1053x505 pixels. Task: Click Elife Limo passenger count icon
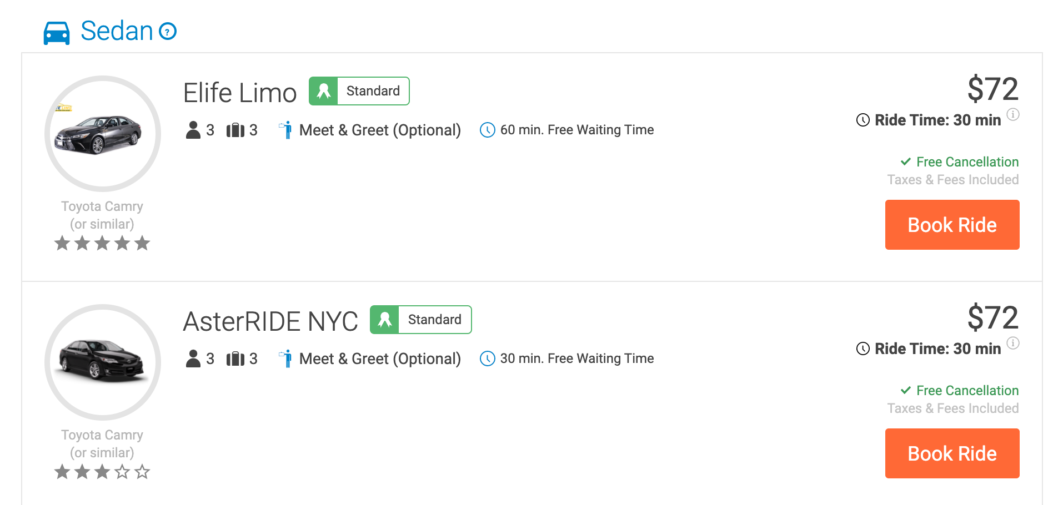coord(193,130)
